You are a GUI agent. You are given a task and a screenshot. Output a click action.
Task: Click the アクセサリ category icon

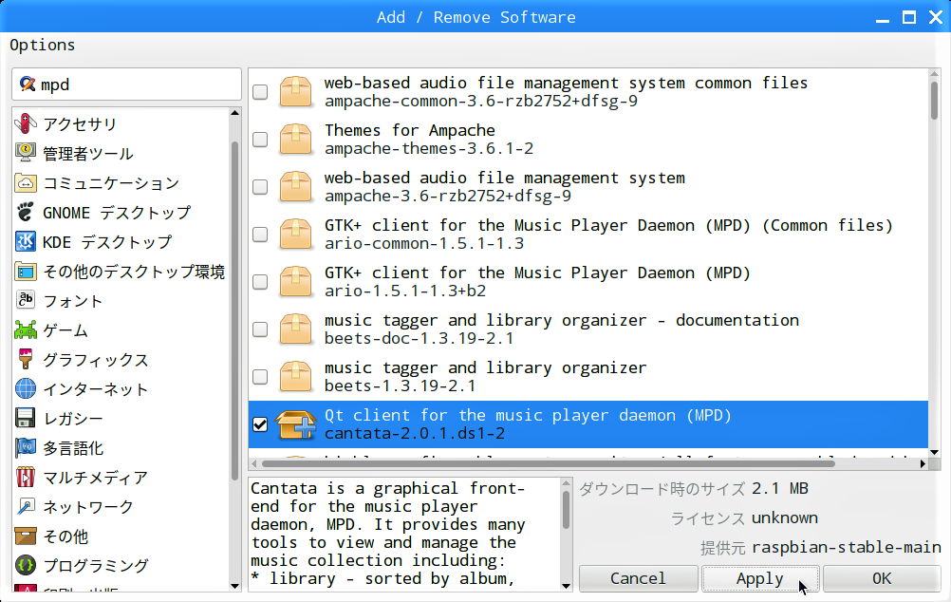pyautogui.click(x=25, y=123)
